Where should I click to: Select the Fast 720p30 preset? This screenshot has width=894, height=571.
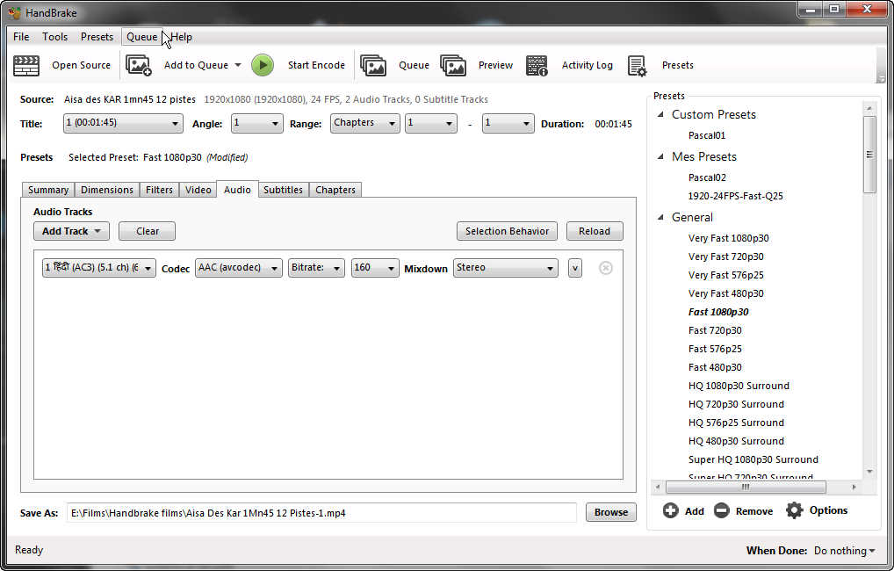pyautogui.click(x=715, y=330)
